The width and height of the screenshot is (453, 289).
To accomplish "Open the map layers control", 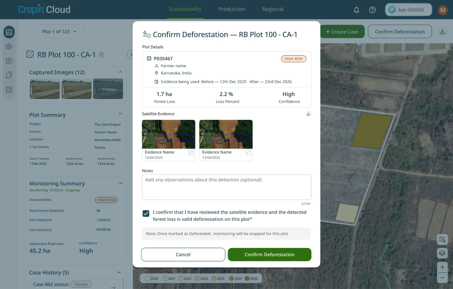I will pyautogui.click(x=442, y=253).
